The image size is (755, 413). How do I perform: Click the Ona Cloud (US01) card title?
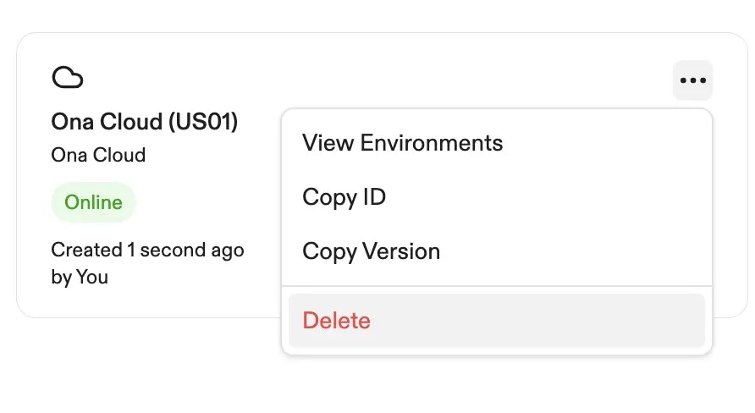[x=144, y=122]
